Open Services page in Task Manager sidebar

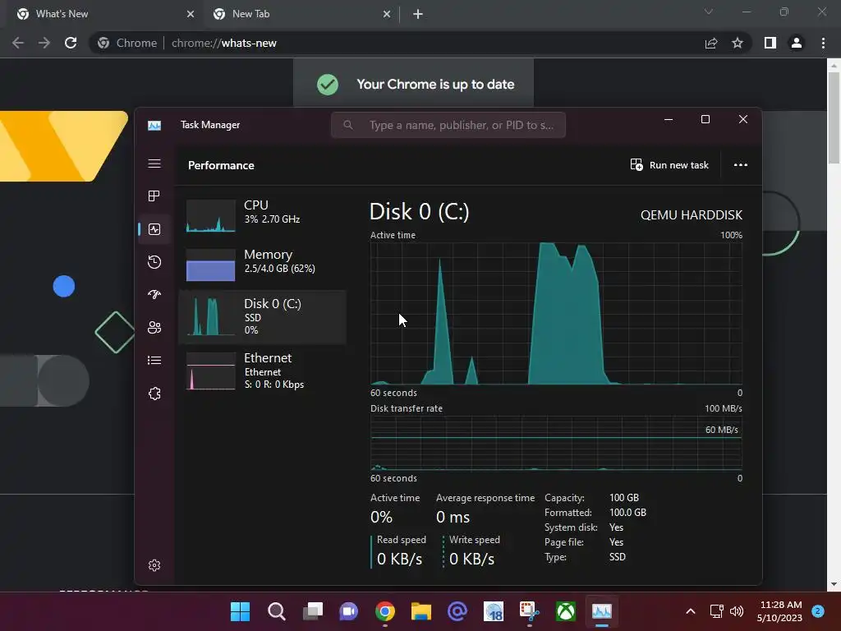coord(154,394)
